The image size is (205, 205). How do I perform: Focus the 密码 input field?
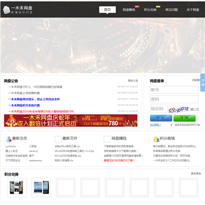(x=174, y=99)
